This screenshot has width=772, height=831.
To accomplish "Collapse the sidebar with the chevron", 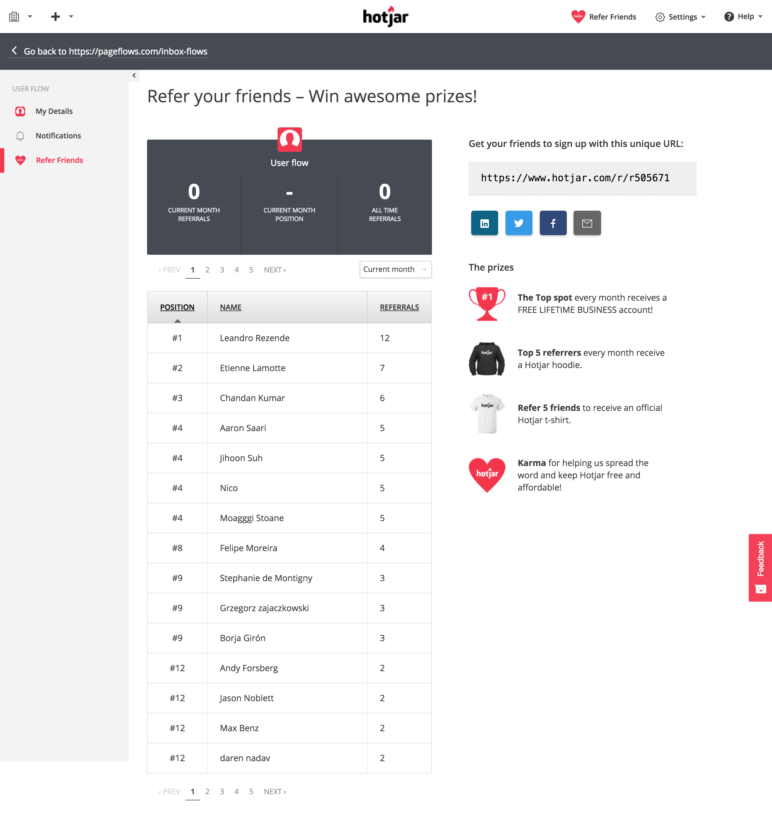I will 134,76.
